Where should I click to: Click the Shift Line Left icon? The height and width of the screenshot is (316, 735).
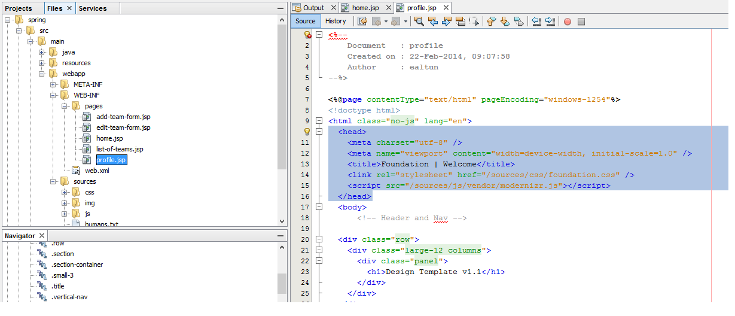click(x=536, y=22)
